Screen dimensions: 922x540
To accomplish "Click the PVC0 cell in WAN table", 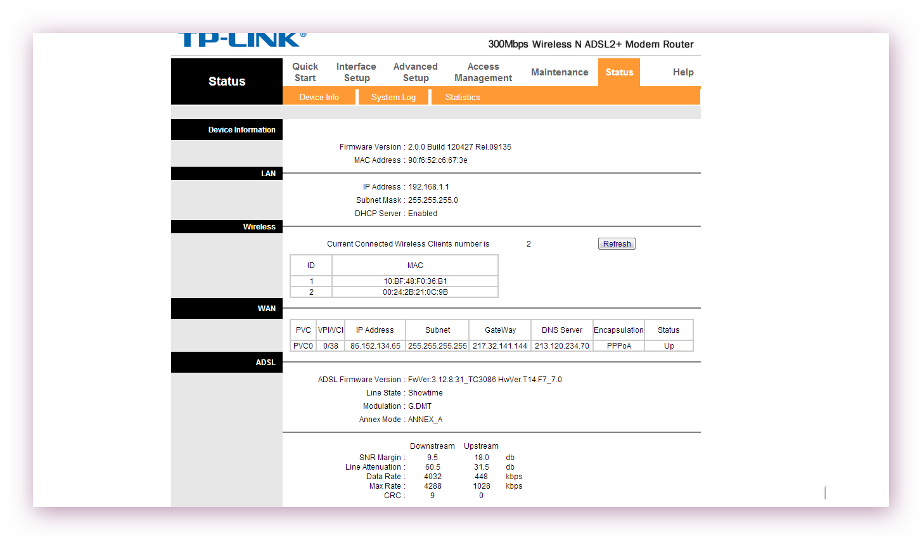I will (303, 346).
